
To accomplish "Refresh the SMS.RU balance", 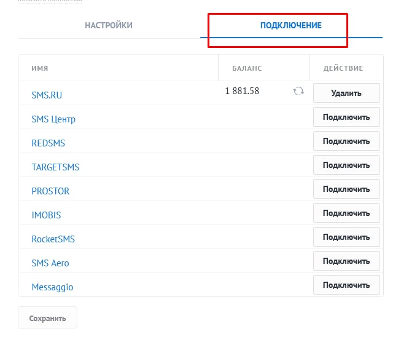I will (298, 91).
